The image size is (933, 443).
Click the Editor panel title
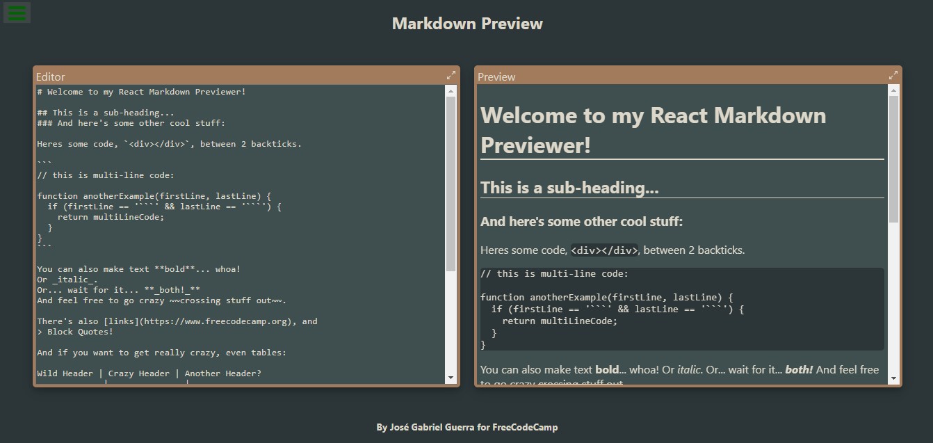click(x=50, y=76)
